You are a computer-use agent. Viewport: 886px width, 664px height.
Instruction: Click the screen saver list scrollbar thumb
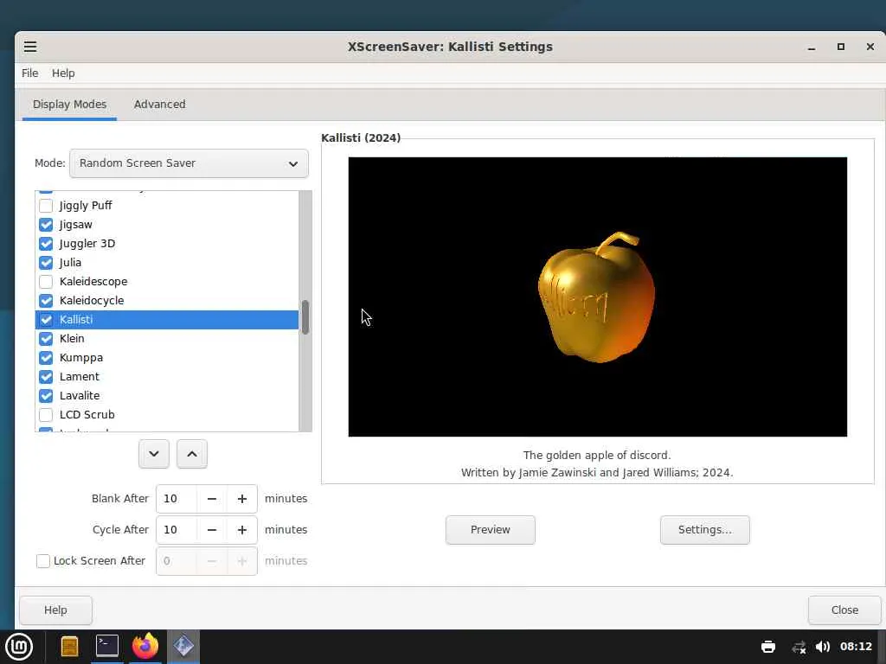coord(305,317)
